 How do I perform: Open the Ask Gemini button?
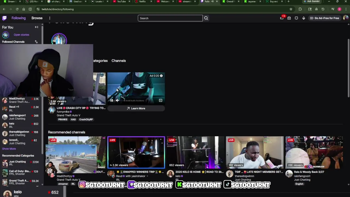311,1
